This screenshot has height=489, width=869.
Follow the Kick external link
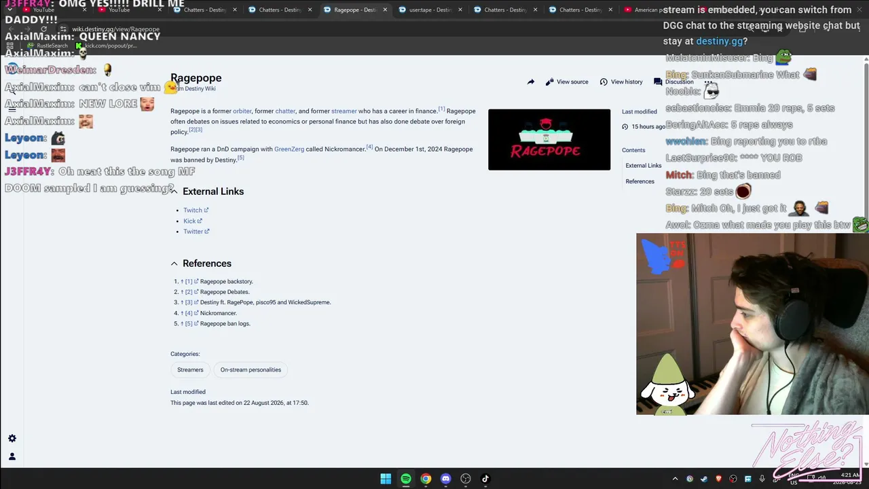pos(193,221)
